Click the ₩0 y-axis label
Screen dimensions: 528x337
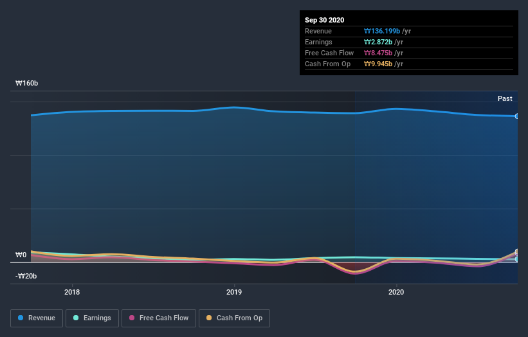(x=21, y=255)
